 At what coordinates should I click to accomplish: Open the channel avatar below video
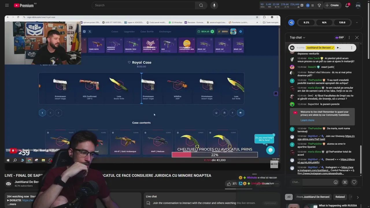9,183
